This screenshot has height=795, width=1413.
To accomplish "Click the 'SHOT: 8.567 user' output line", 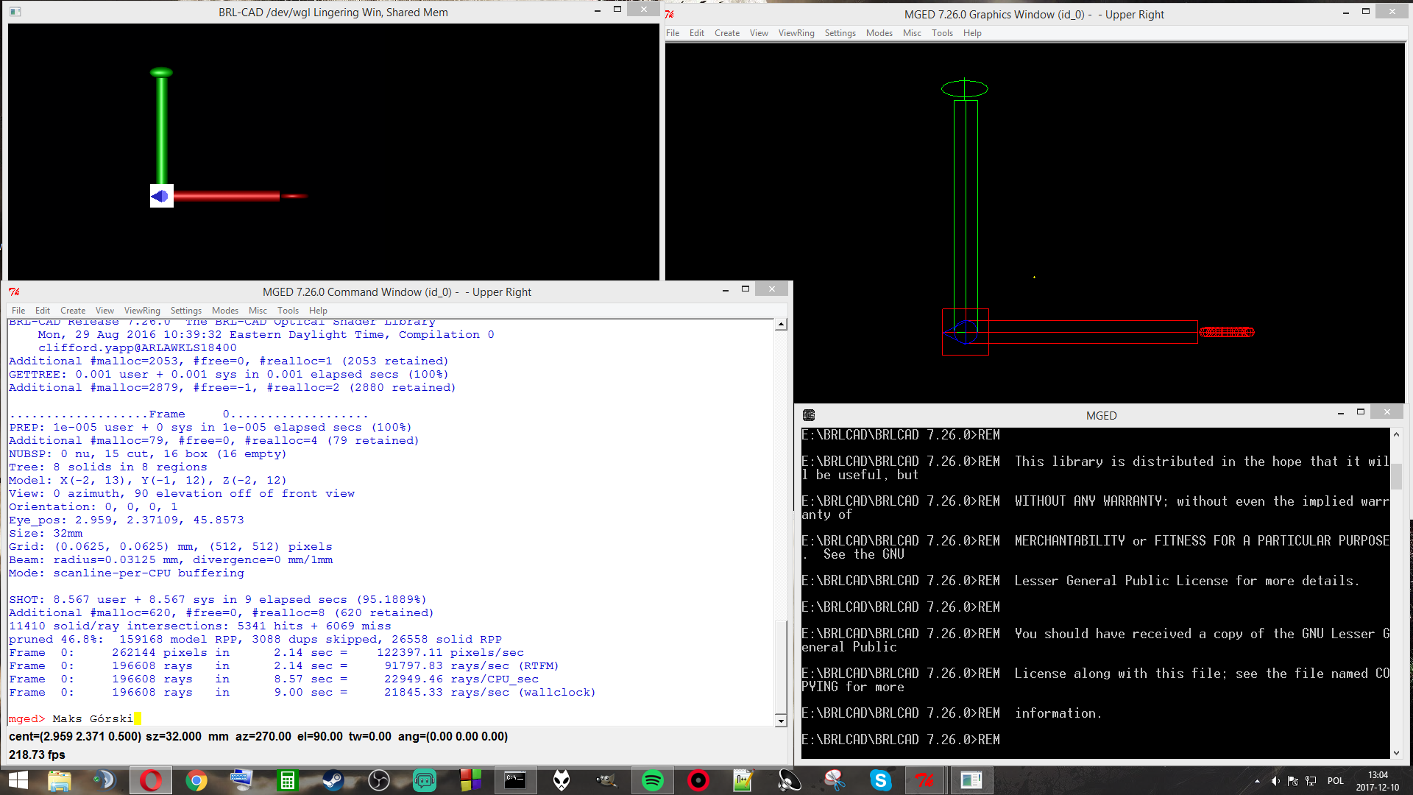I will pyautogui.click(x=218, y=599).
